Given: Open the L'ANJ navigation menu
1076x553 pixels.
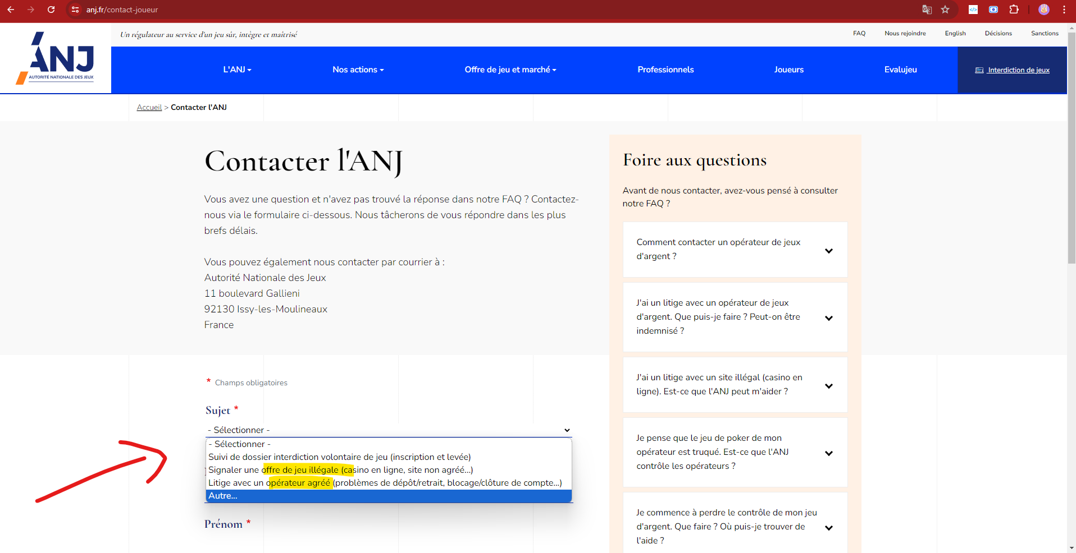Looking at the screenshot, I should pos(237,70).
